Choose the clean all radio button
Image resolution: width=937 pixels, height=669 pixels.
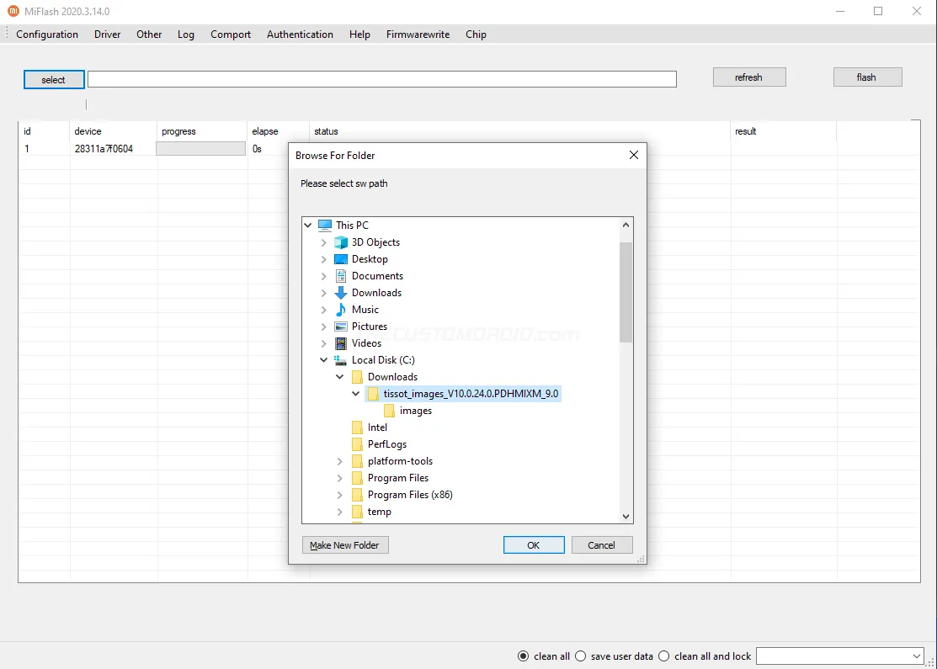click(x=523, y=656)
